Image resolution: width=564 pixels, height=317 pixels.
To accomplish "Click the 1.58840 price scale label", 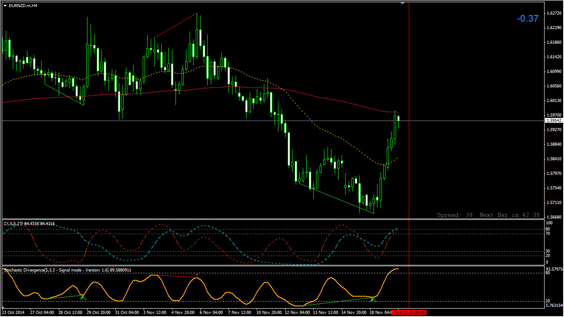I will coord(554,144).
